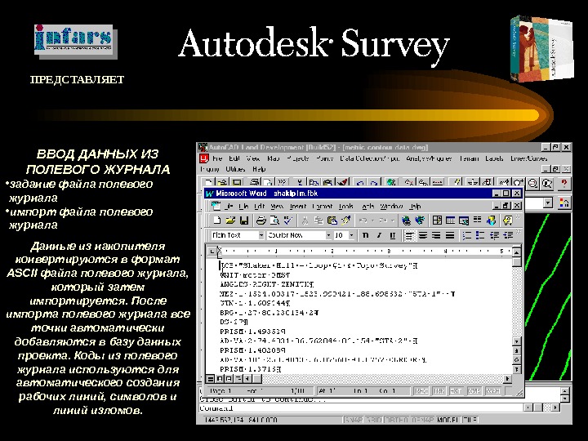Click Insert Excel Worksheet icon in Word
Viewport: 588px width, 441px height.
pyautogui.click(x=464, y=220)
